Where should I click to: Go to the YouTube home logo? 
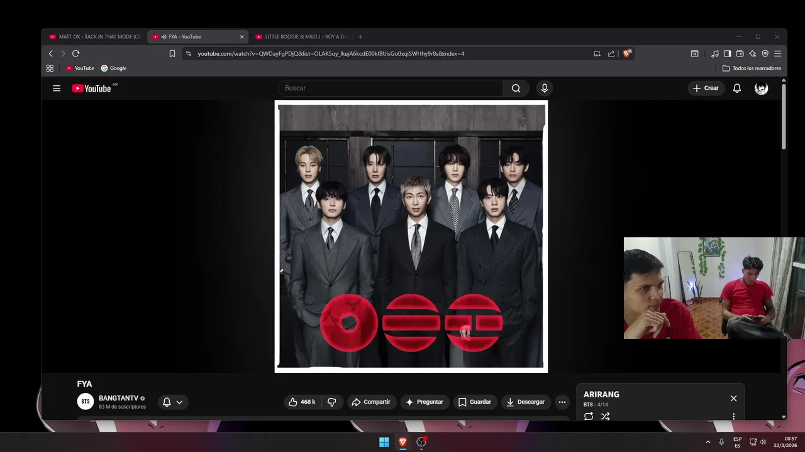pyautogui.click(x=92, y=89)
